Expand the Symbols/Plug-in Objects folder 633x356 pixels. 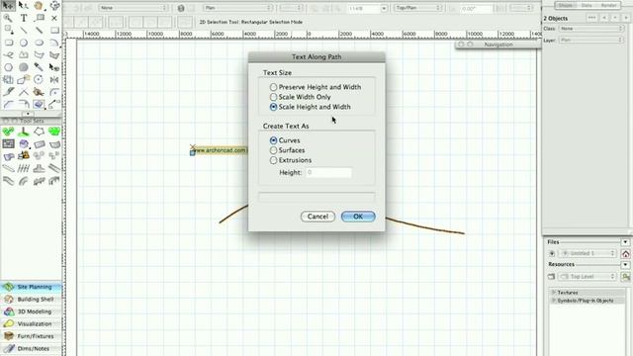click(554, 301)
